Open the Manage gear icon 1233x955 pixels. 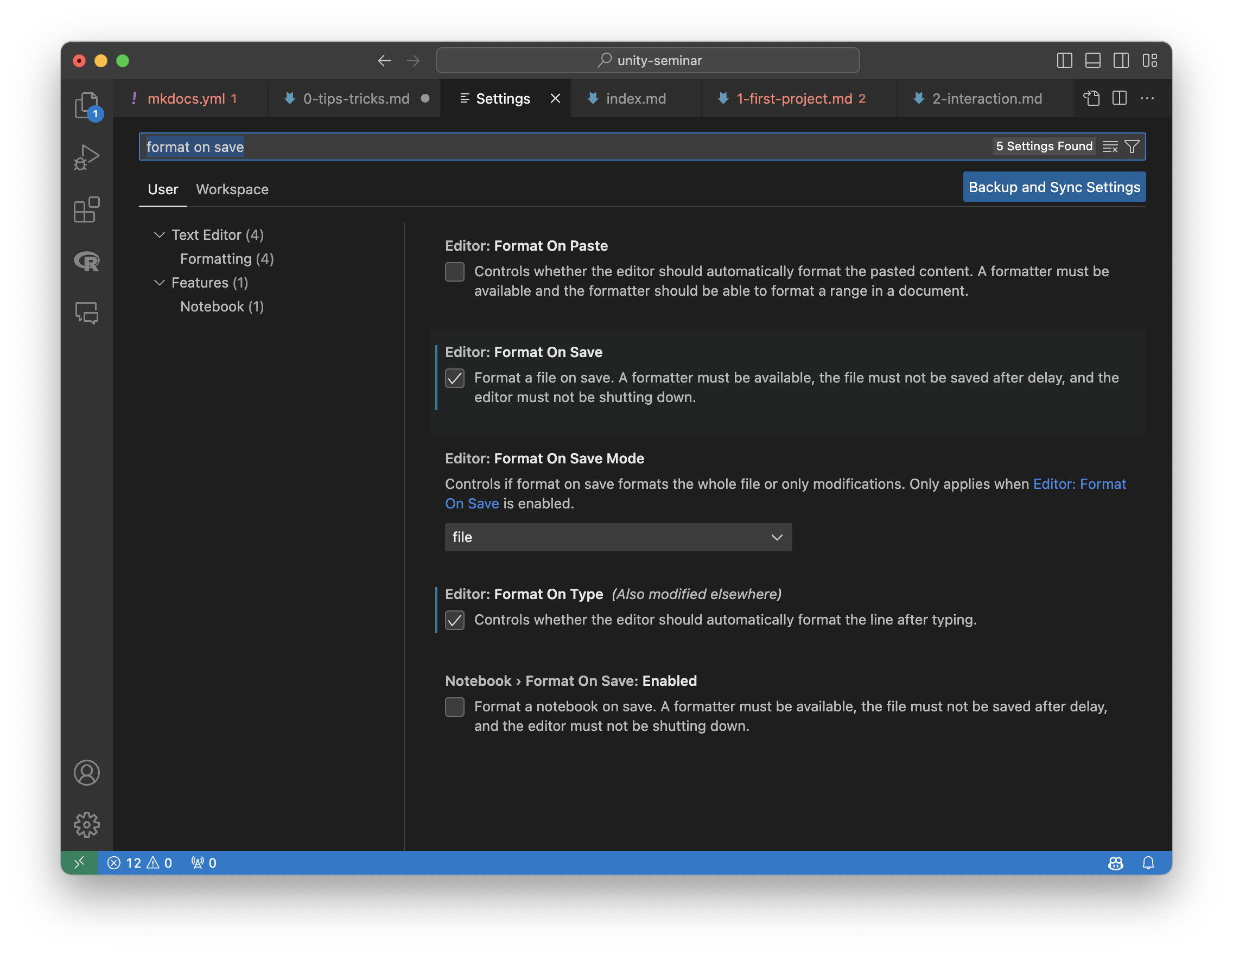coord(86,825)
